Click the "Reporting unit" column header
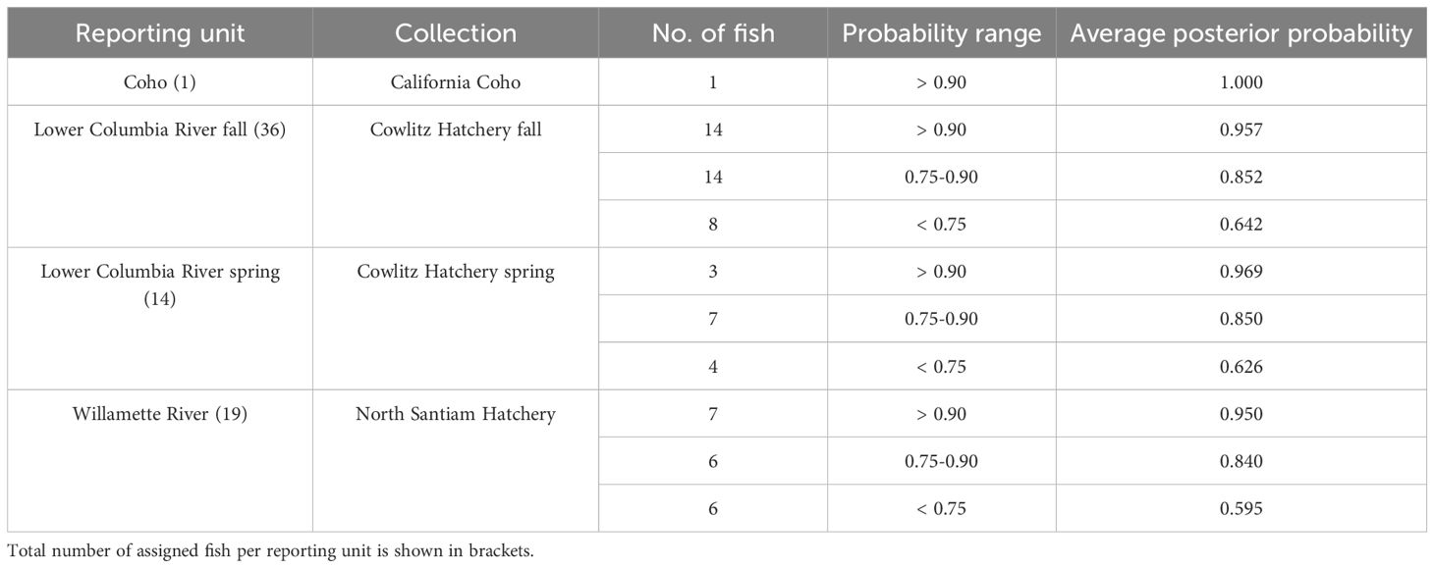 pyautogui.click(x=159, y=33)
